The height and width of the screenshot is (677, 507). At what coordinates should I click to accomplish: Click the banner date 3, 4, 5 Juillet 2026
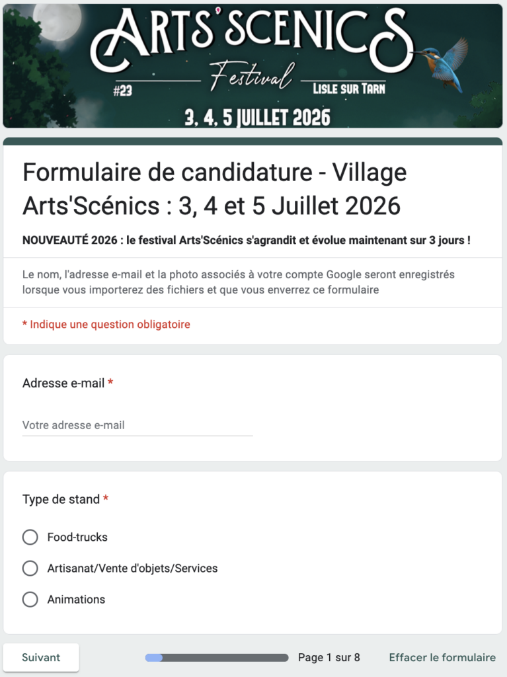point(257,118)
